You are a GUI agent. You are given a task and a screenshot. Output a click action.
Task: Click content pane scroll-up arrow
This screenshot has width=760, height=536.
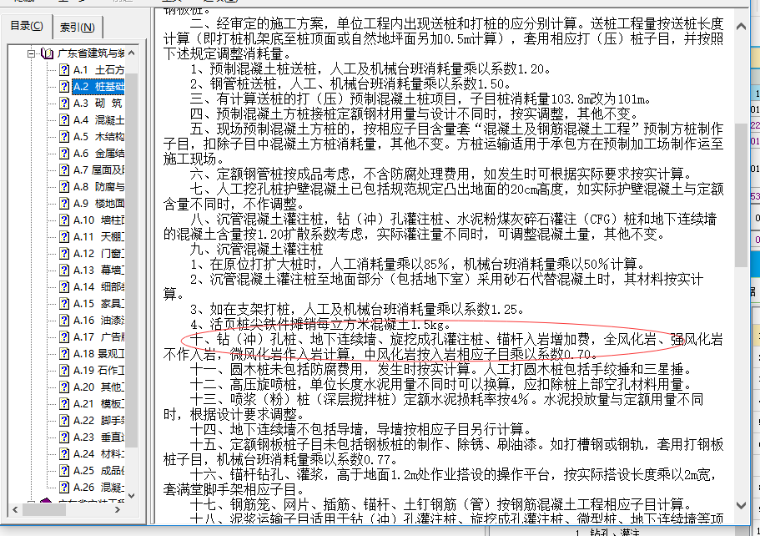point(741,26)
